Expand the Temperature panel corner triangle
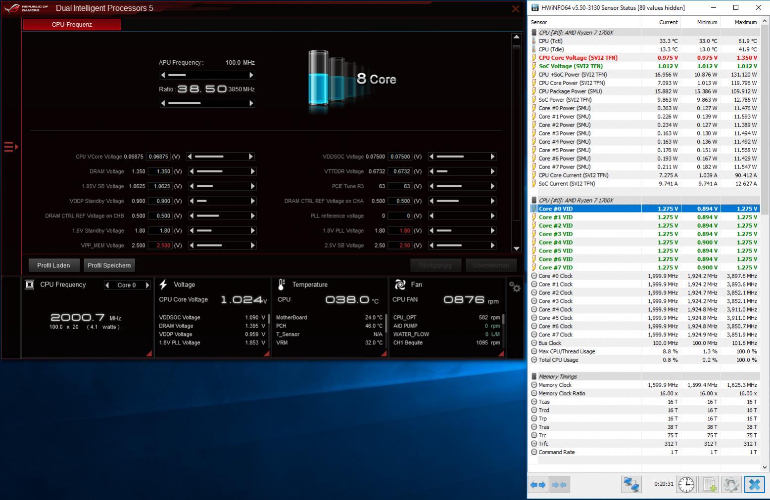The height and width of the screenshot is (500, 770). [x=384, y=353]
